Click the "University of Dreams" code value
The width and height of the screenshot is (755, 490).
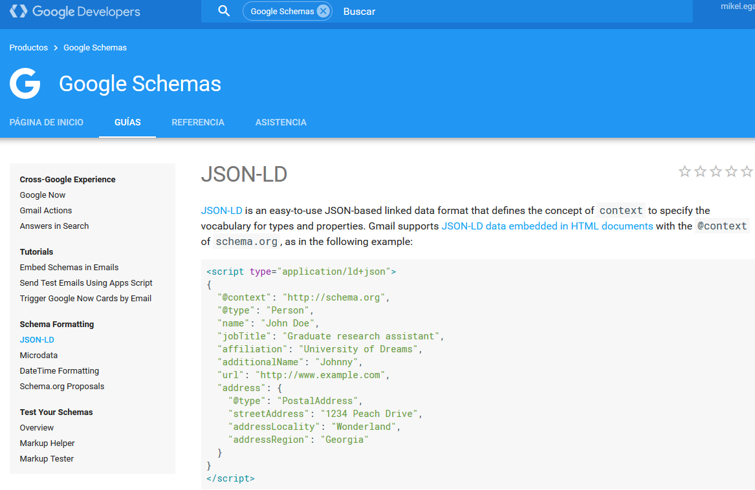click(x=358, y=349)
